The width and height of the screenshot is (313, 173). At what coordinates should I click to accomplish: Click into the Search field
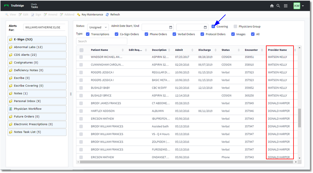tap(101, 41)
